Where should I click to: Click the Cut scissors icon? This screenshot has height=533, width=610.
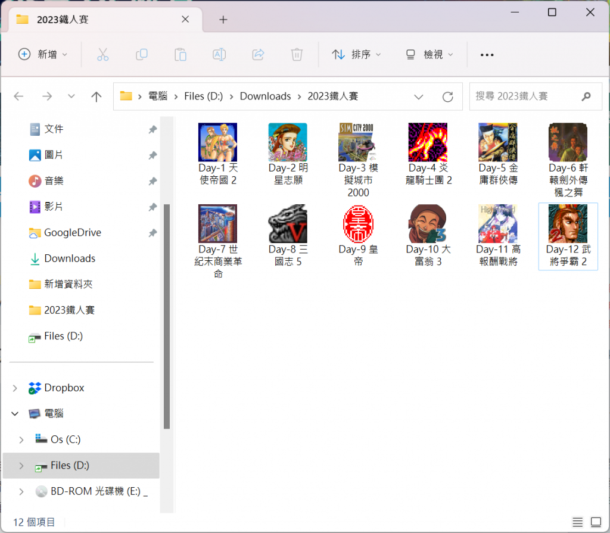point(102,54)
